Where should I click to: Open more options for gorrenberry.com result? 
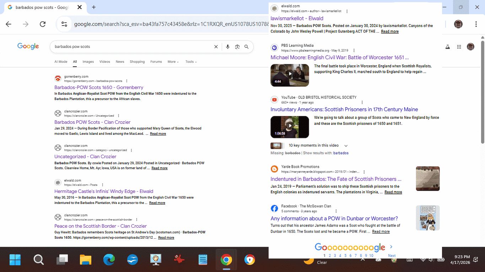pos(127,81)
